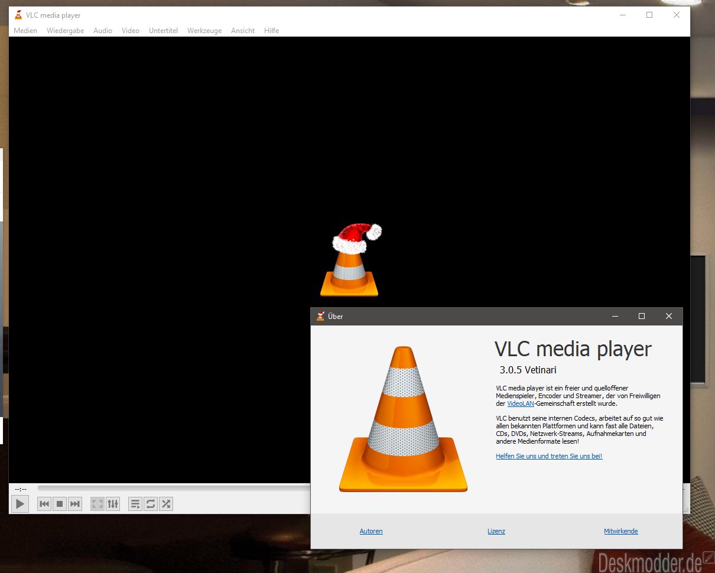Click the VLC cone icon in main title bar
This screenshot has width=715, height=573.
[x=18, y=15]
